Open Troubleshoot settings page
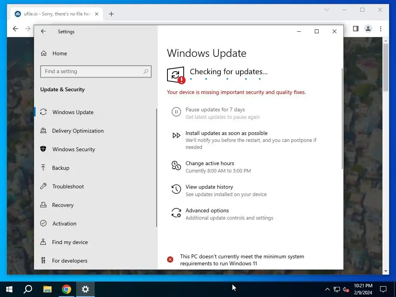Image resolution: width=396 pixels, height=297 pixels. [96, 186]
